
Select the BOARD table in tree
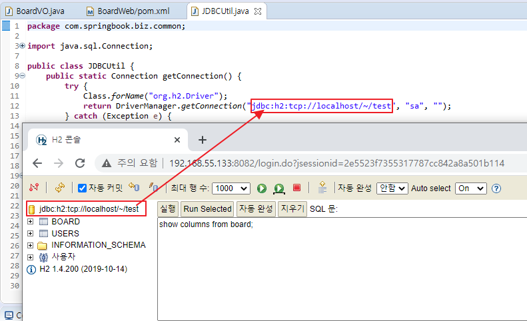[x=65, y=222]
